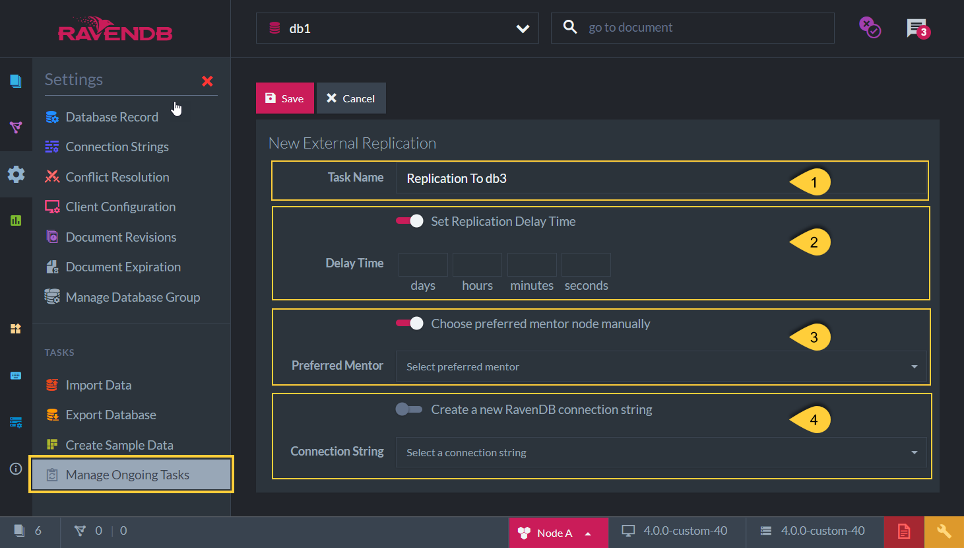This screenshot has width=964, height=548.
Task: Open Document Revisions settings
Action: tap(121, 237)
